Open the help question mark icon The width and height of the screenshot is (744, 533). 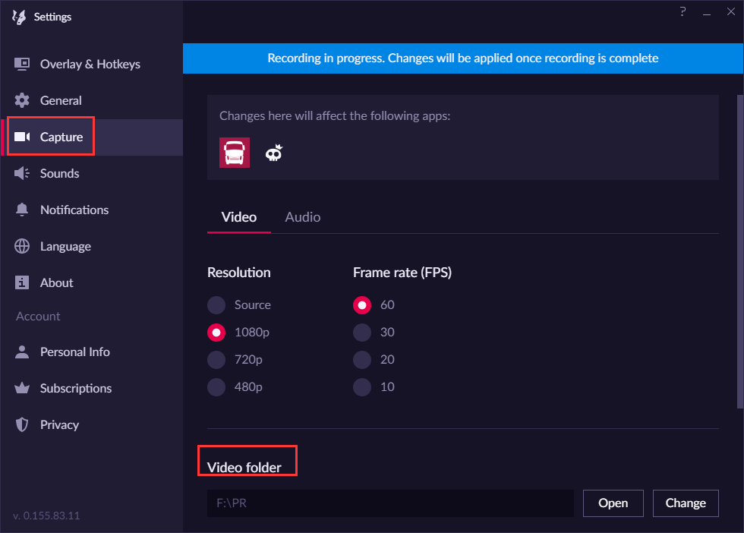point(683,12)
